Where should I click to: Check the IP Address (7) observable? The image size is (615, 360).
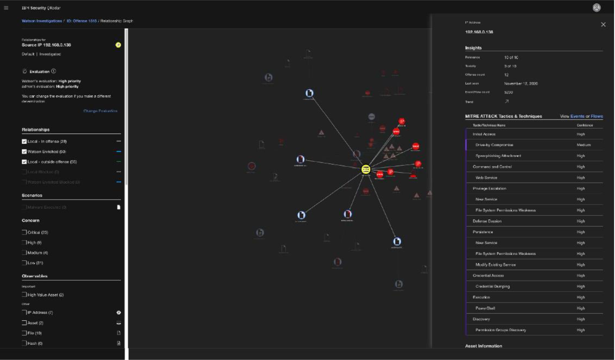[24, 313]
